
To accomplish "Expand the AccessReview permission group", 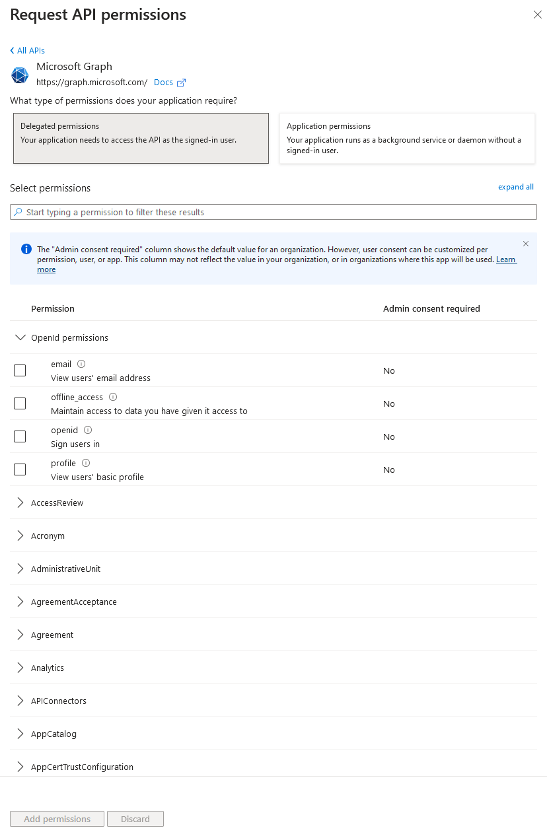I will click(x=20, y=503).
